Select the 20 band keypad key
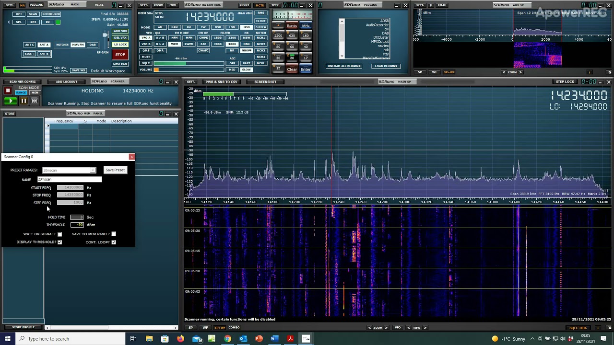The height and width of the screenshot is (345, 614). 292,57
